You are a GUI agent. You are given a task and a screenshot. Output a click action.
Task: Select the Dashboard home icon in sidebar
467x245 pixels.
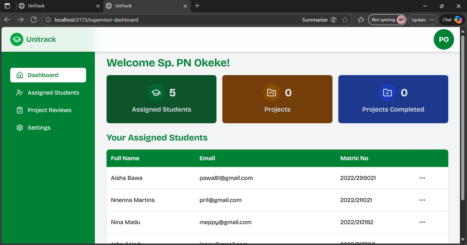(19, 75)
